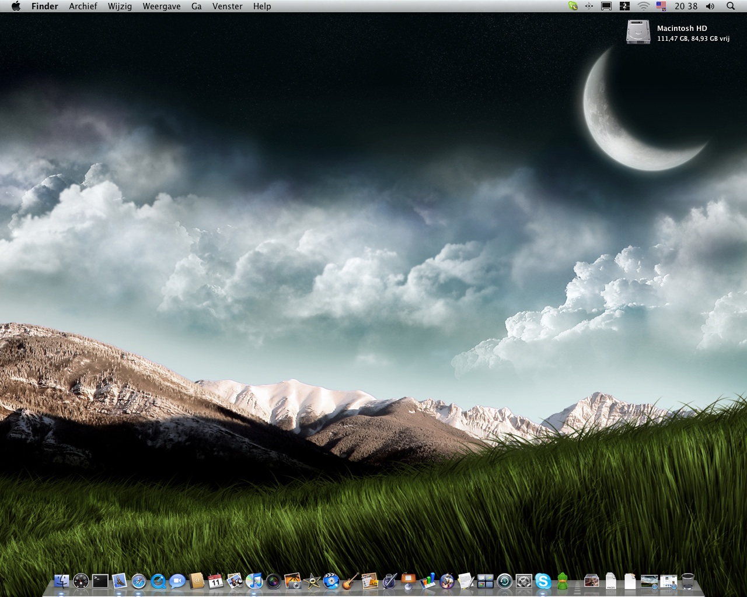Activate Spaces from the Dock
The height and width of the screenshot is (597, 747).
[x=485, y=581]
